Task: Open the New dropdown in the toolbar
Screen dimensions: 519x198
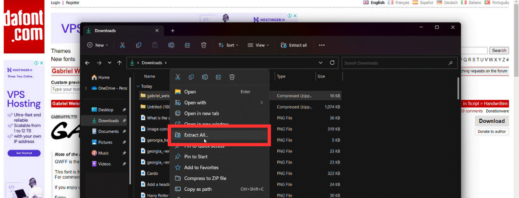Action: click(98, 45)
